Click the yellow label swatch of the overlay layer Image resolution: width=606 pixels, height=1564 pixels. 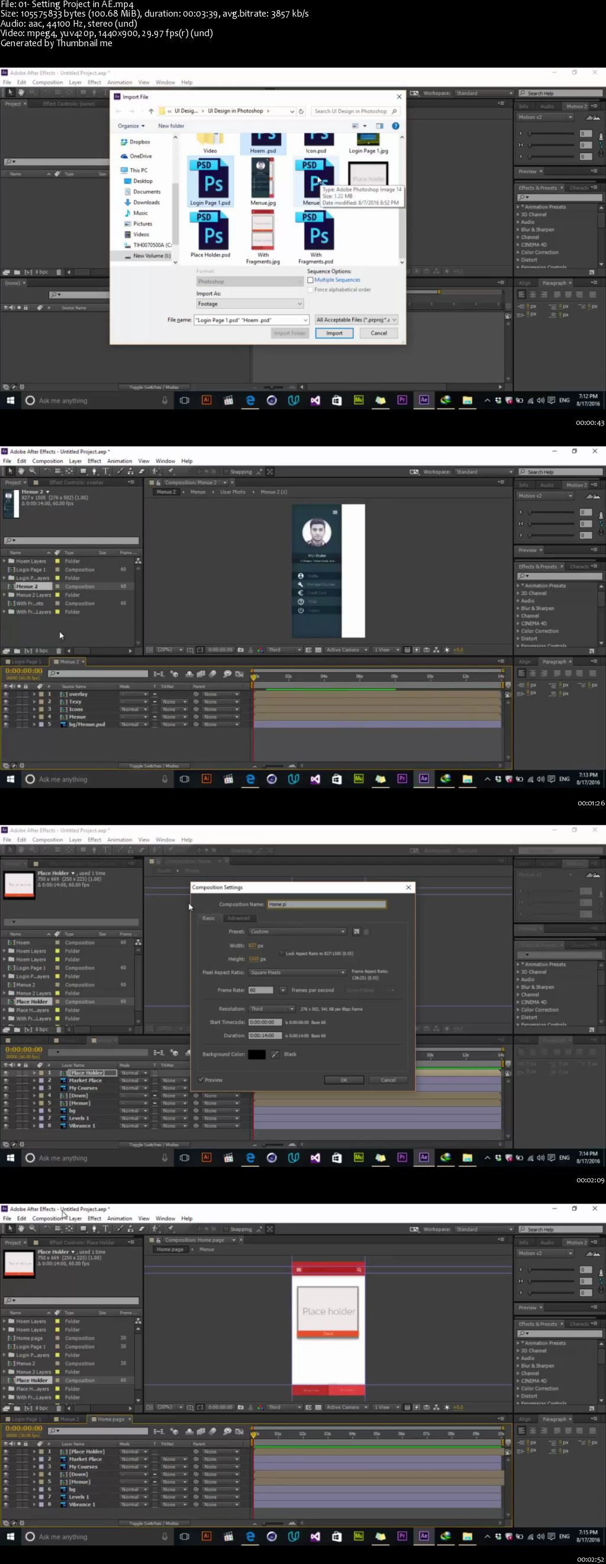coord(40,694)
